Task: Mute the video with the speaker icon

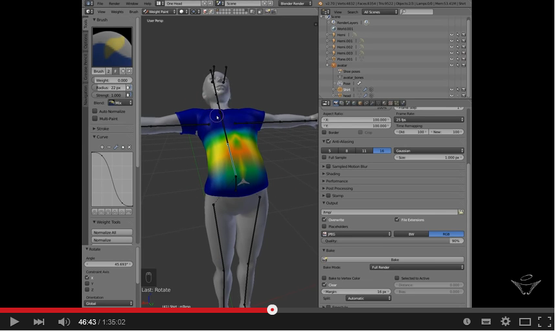Action: coord(64,322)
